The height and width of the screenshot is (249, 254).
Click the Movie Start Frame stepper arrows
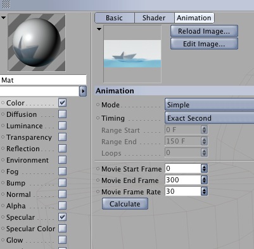(204, 168)
